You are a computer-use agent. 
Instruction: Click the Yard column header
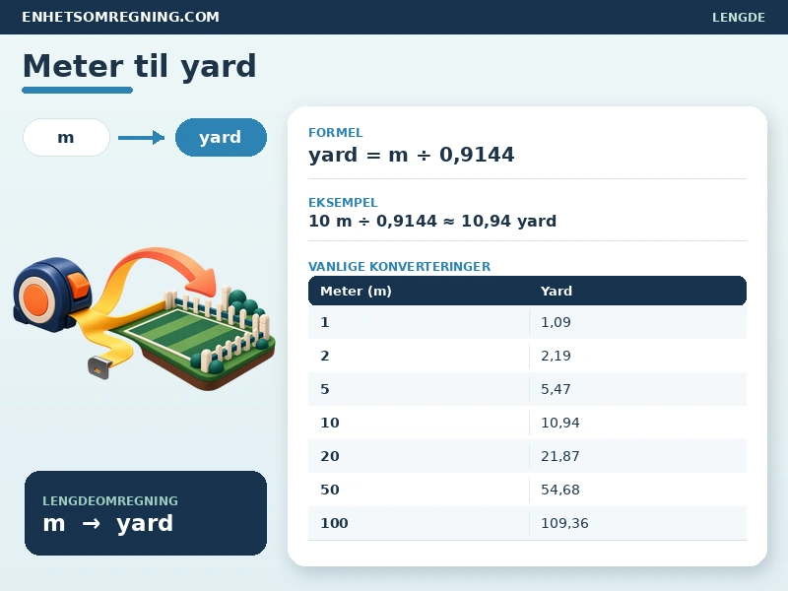tap(556, 291)
